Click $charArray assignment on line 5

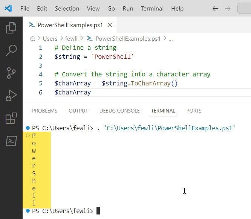(x=72, y=83)
